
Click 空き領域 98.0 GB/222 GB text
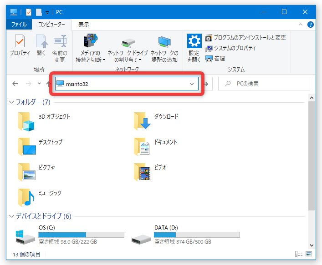68,242
